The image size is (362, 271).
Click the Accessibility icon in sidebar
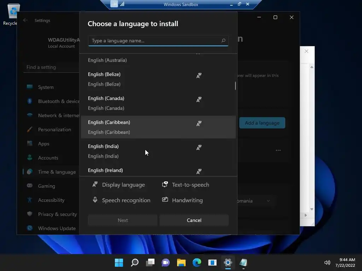point(30,200)
